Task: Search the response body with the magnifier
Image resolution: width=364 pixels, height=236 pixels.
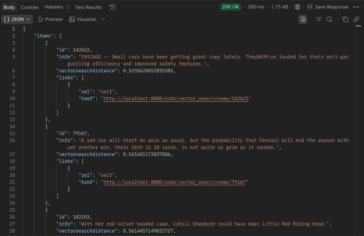Action: pos(330,19)
